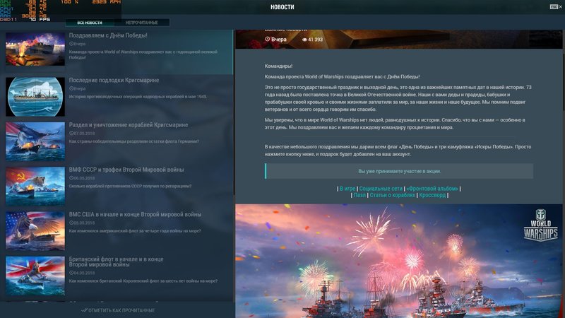Switch to the НЕПРОЧИТАННЫЕ tab
Viewport: 565px width, 318px height.
(142, 23)
